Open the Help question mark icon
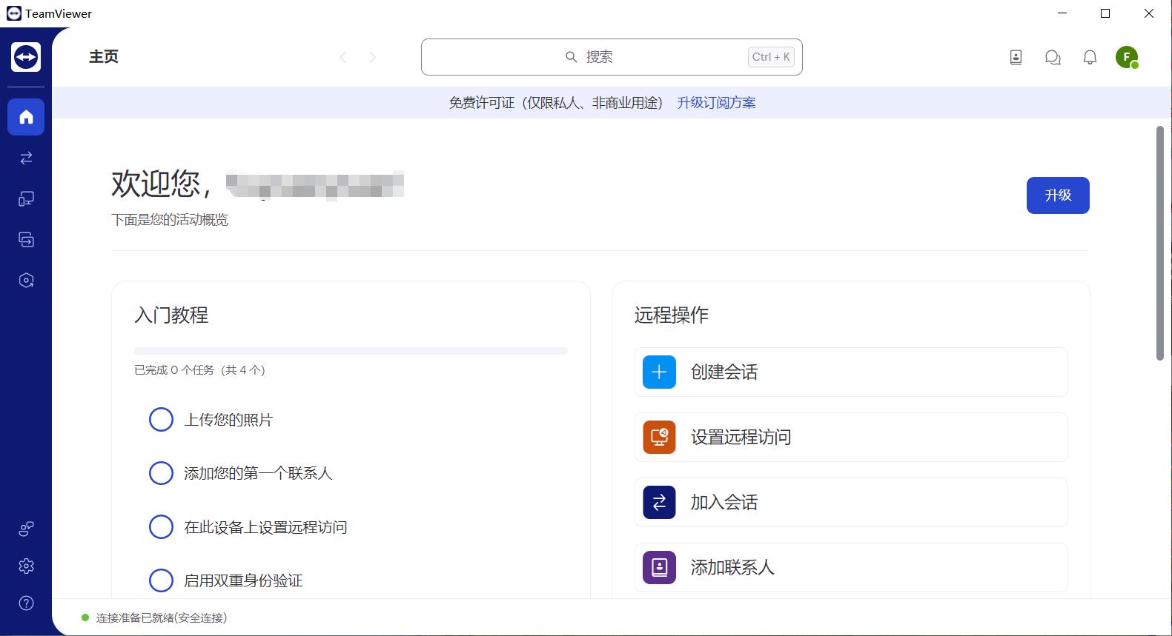This screenshot has height=636, width=1172. [26, 603]
